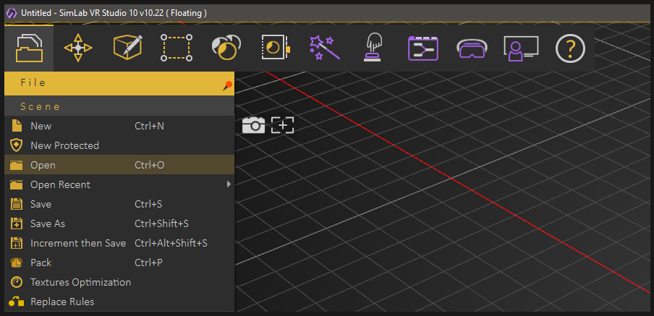Click the viewport camera snapshot icon
This screenshot has width=654, height=316.
click(254, 125)
